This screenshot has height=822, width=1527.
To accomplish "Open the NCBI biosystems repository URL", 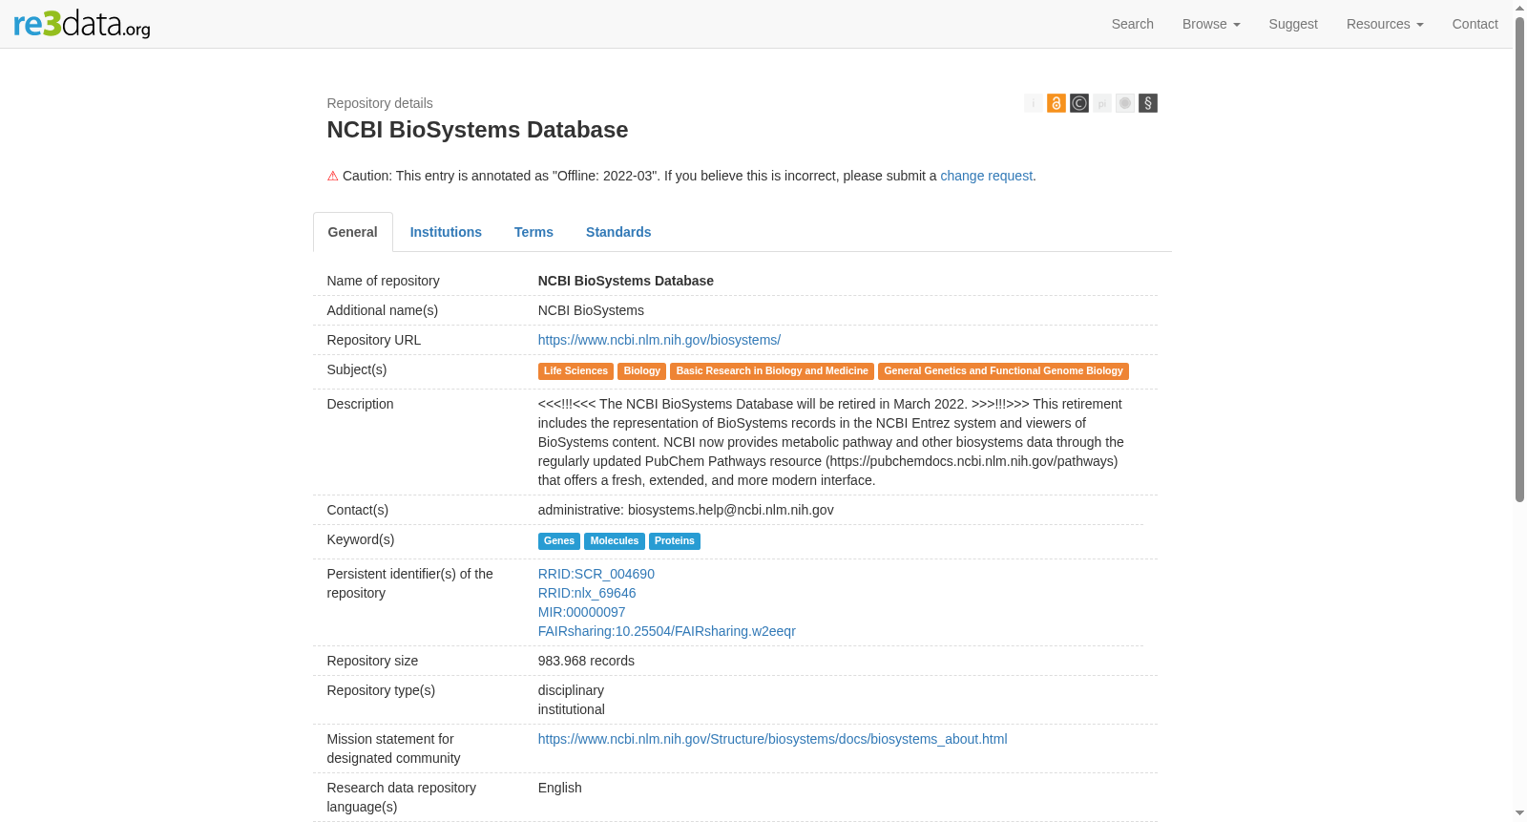I will 659,340.
